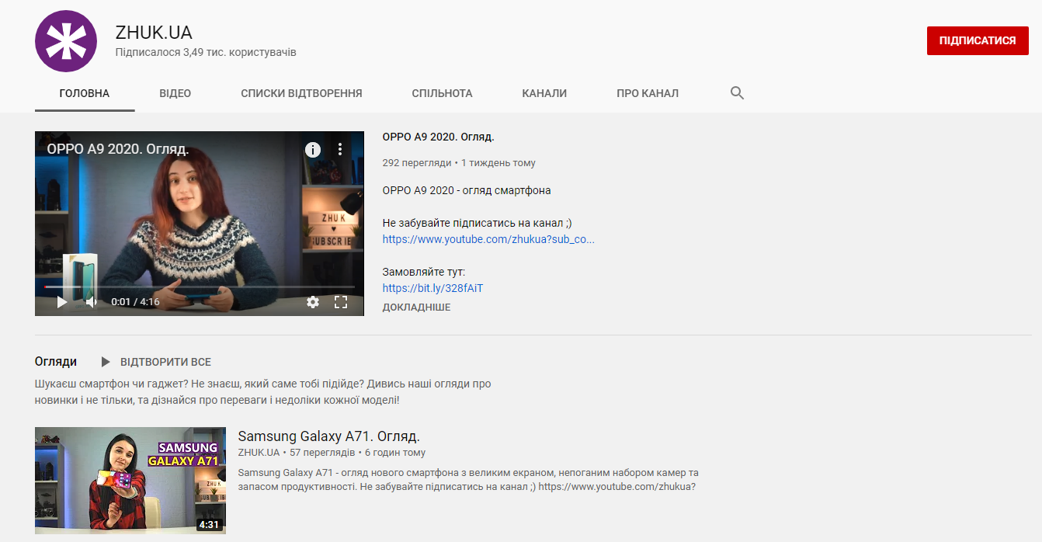Screen dimensions: 1042x542
Task: Expand description with Докладніше
Action: 416,307
